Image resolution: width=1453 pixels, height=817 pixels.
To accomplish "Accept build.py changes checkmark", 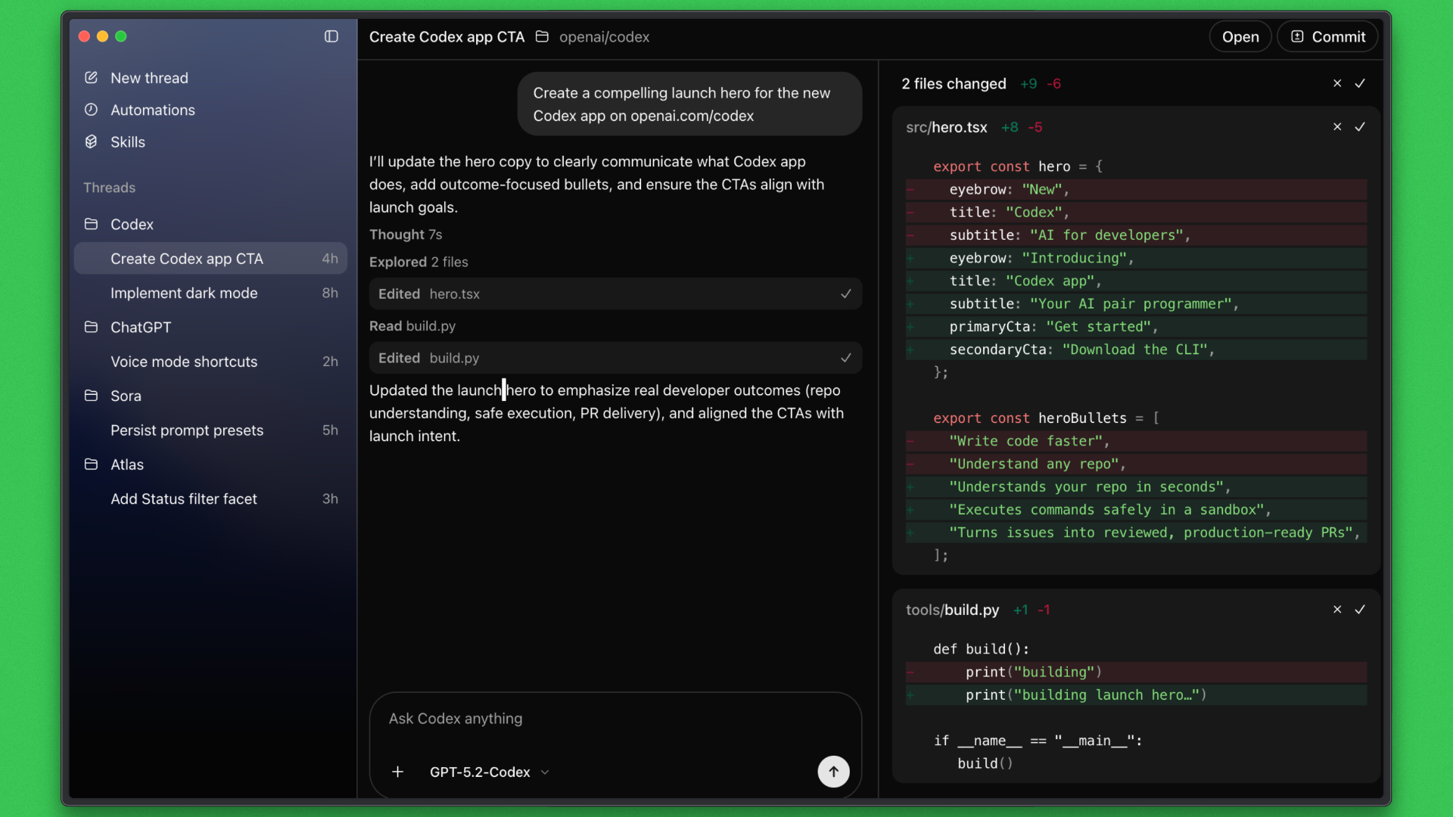I will click(1360, 609).
